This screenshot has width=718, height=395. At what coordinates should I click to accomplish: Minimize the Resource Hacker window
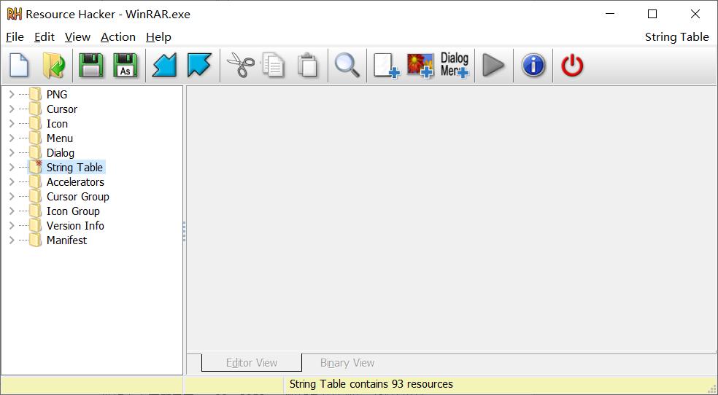[610, 14]
